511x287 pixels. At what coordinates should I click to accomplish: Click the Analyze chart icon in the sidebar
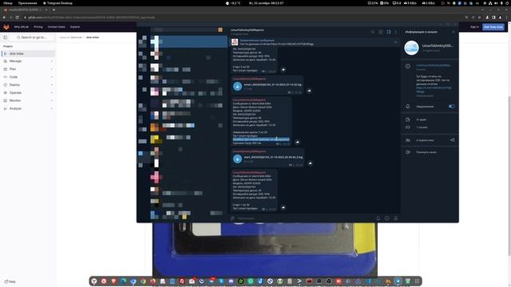6,108
